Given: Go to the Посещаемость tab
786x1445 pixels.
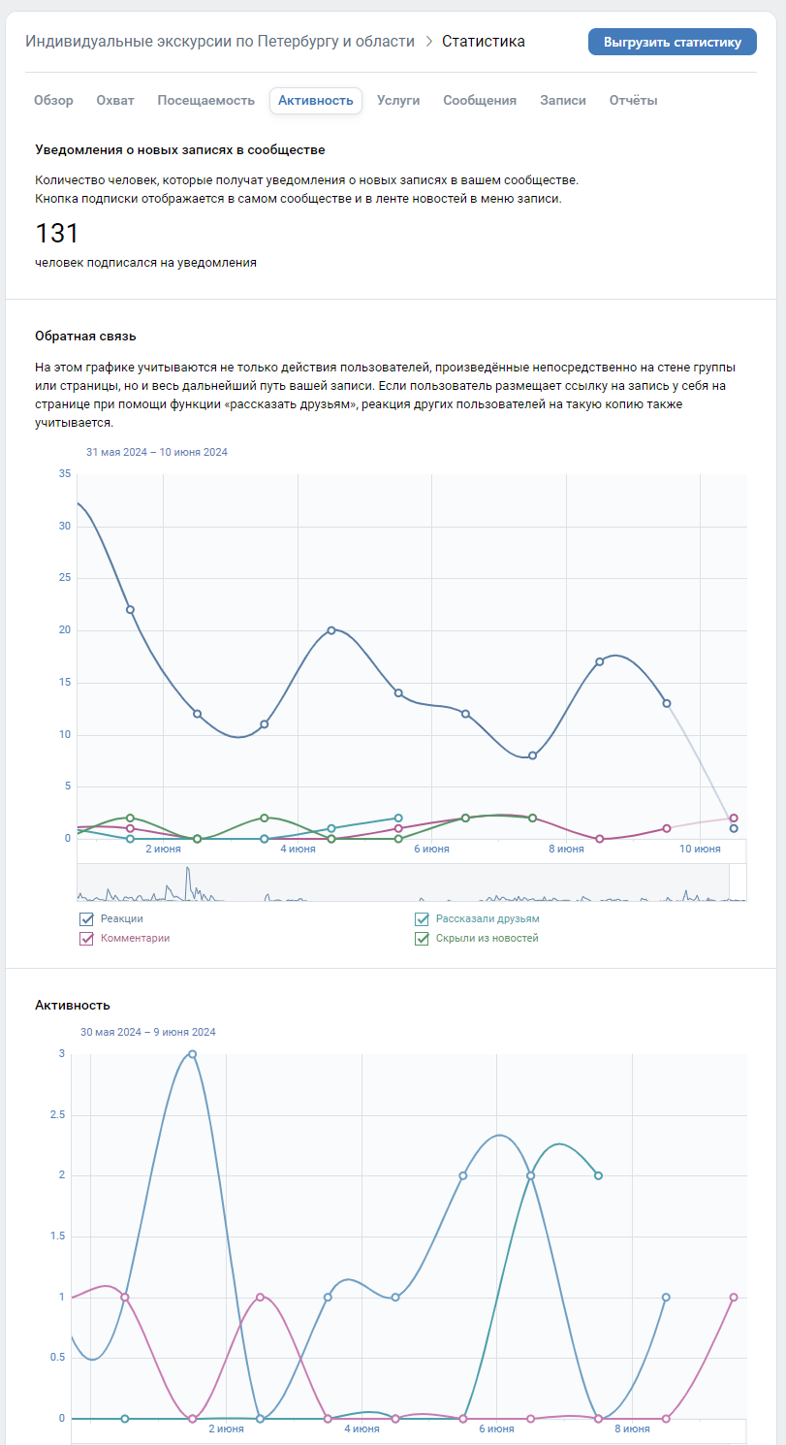Looking at the screenshot, I should (x=205, y=101).
